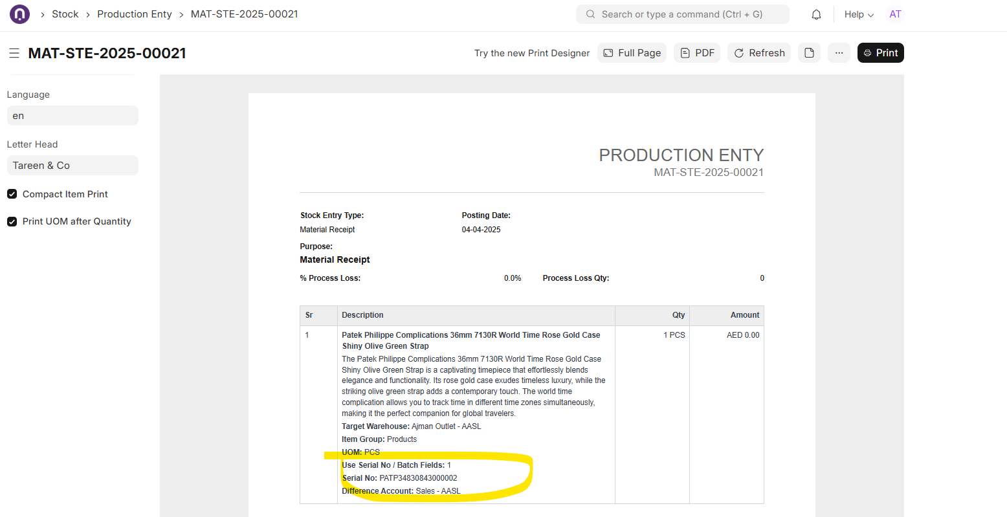The width and height of the screenshot is (1007, 517).
Task: Click Difference Account Sales - AASL text
Action: point(401,491)
